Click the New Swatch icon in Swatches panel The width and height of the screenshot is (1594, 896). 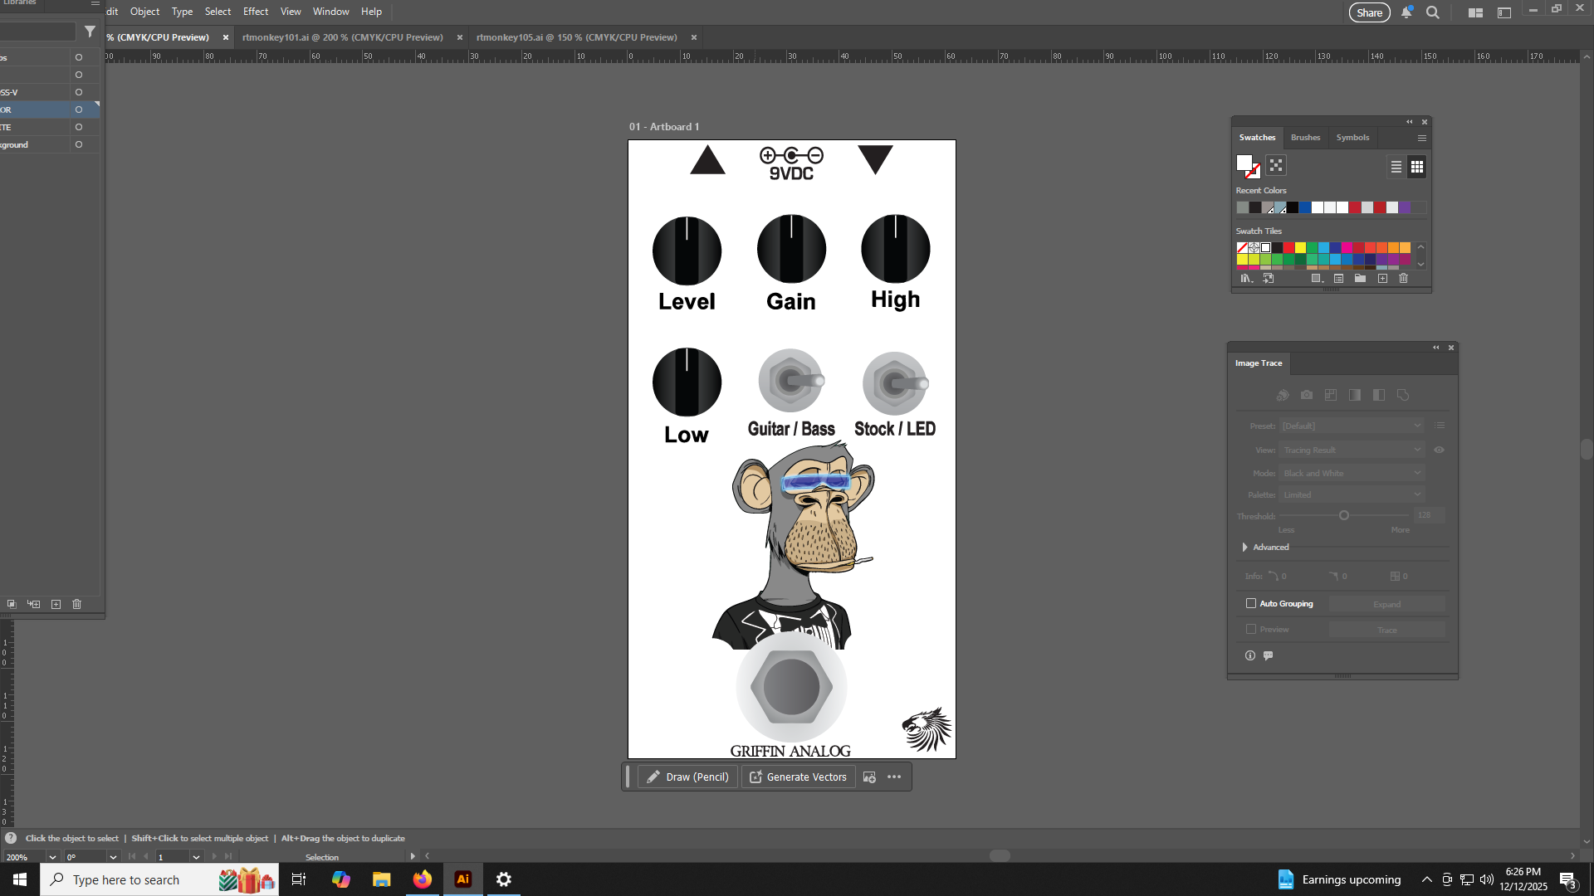tap(1382, 279)
